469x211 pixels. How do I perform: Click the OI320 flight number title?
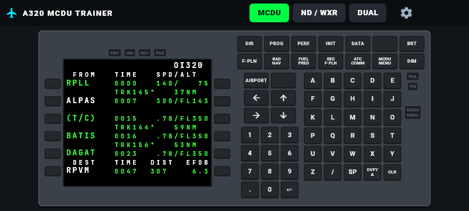(x=188, y=65)
